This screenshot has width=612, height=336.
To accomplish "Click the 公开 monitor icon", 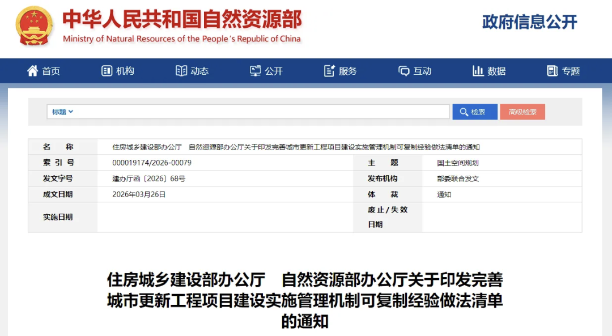I will (256, 71).
